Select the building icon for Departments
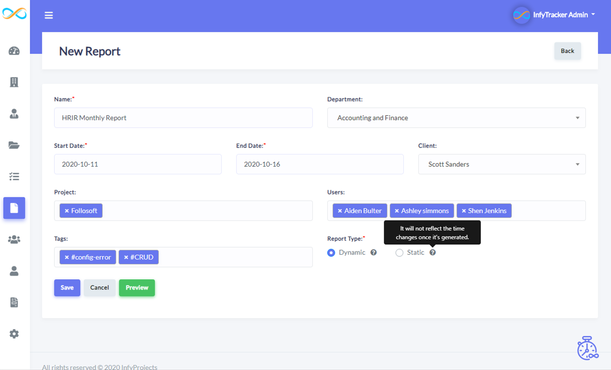 pos(14,82)
